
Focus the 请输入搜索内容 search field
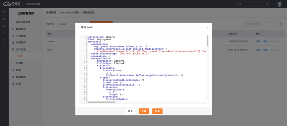258,24
